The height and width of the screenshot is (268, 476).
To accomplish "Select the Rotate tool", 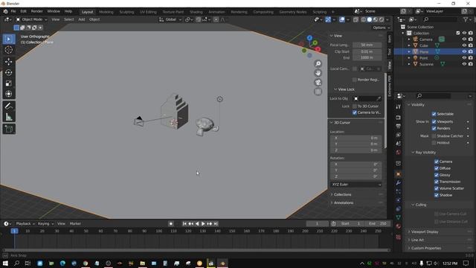I will (9, 72).
